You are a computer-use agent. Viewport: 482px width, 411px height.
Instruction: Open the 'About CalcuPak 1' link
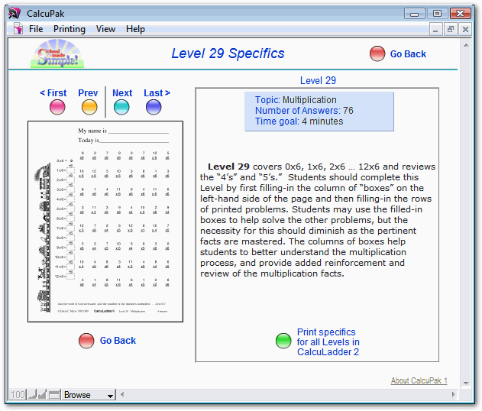point(419,380)
